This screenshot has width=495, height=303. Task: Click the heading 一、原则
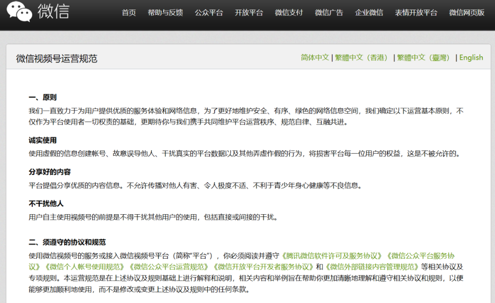pyautogui.click(x=43, y=97)
